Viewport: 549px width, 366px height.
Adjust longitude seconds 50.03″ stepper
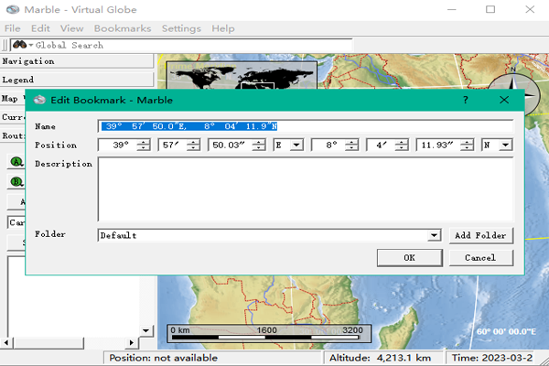(x=258, y=145)
